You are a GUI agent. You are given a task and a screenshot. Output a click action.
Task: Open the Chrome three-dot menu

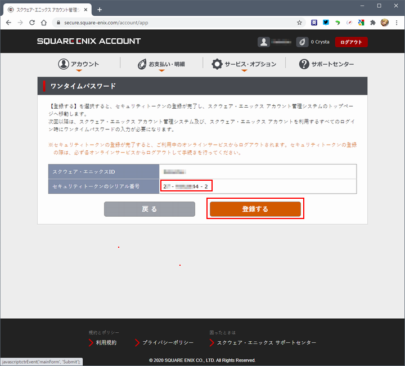[397, 23]
